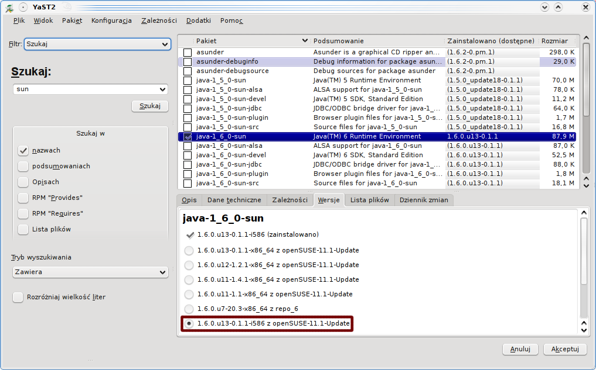Click the YaST2 application icon in title bar
596x370 pixels.
[x=9, y=7]
